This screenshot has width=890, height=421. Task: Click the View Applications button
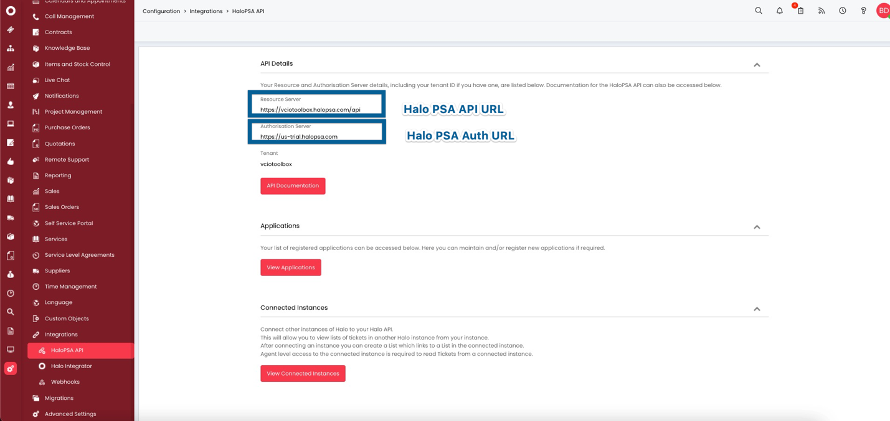291,267
